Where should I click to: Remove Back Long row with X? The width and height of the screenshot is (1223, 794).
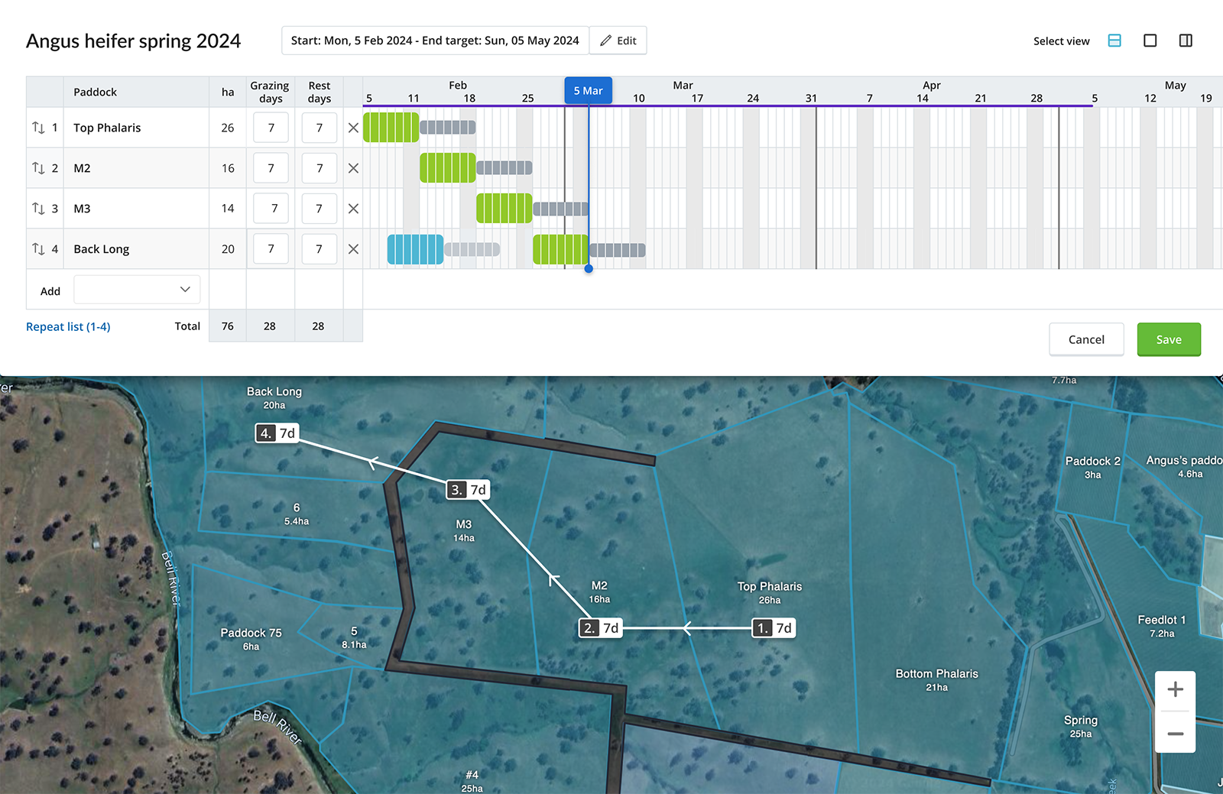click(353, 249)
